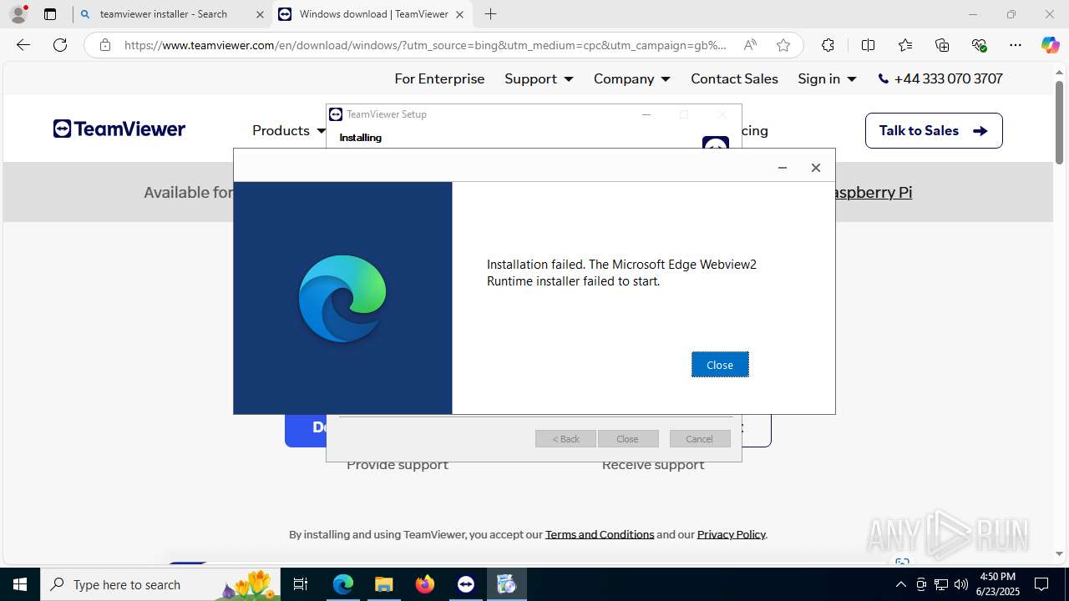Viewport: 1069px width, 601px height.
Task: Add page to favorites star icon
Action: 783,45
